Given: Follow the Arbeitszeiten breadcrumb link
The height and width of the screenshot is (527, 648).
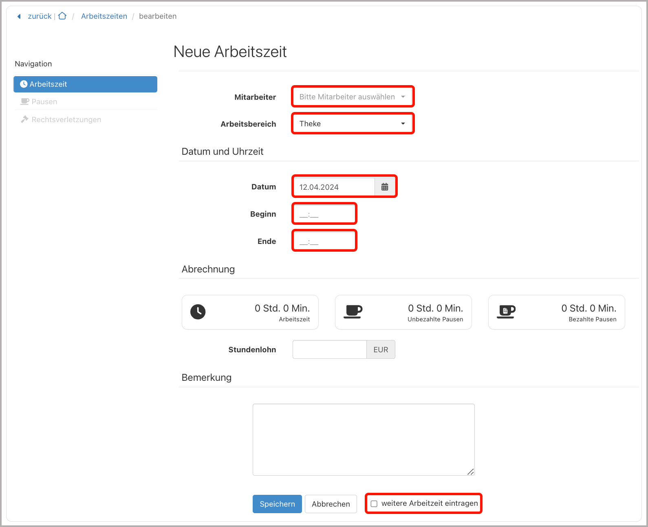Looking at the screenshot, I should point(104,16).
